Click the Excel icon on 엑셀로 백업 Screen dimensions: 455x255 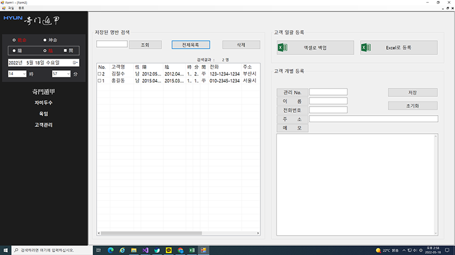click(283, 48)
